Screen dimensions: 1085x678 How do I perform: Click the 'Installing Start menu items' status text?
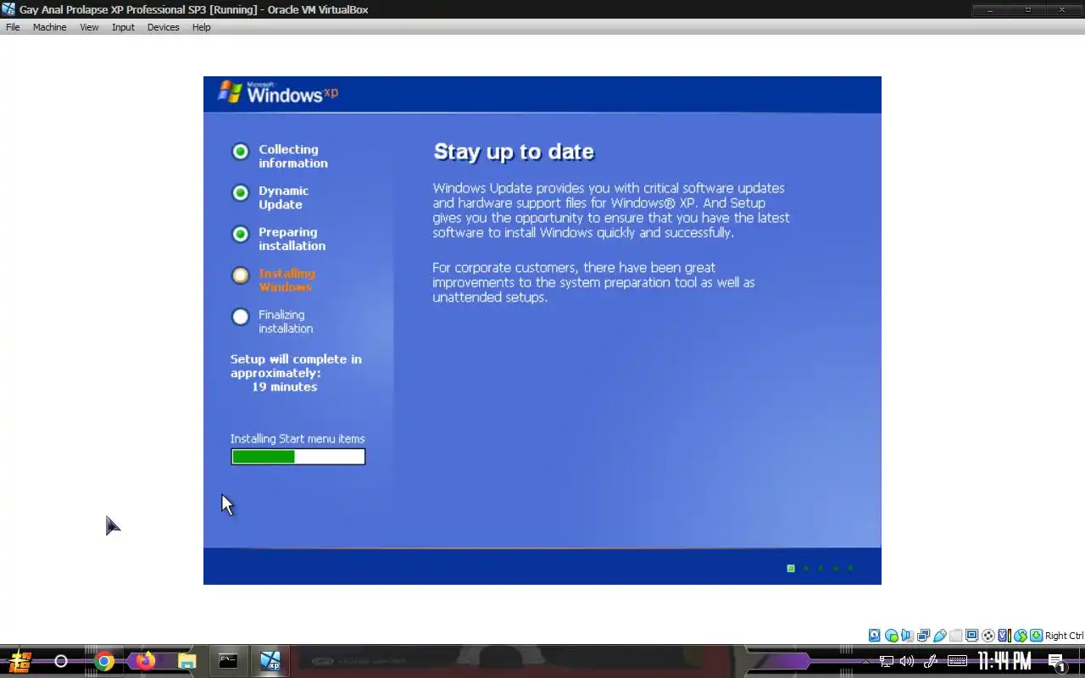click(x=298, y=438)
